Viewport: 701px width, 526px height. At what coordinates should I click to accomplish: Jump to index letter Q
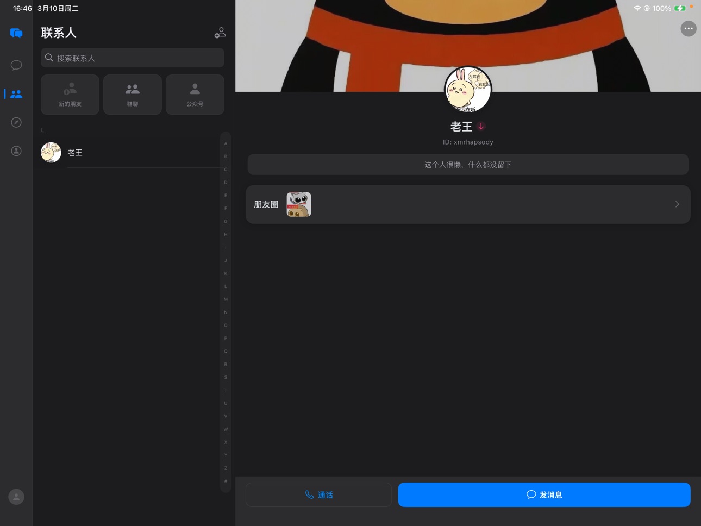click(226, 352)
